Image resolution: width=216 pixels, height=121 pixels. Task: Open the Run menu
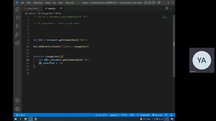(x=60, y=3)
